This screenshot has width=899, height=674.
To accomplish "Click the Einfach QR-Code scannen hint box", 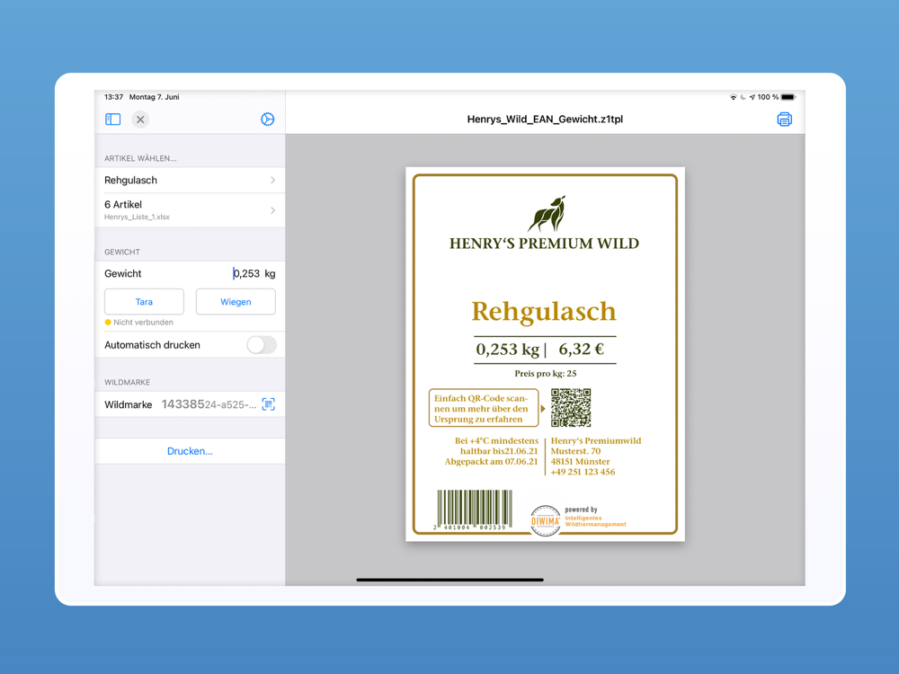I will (484, 408).
